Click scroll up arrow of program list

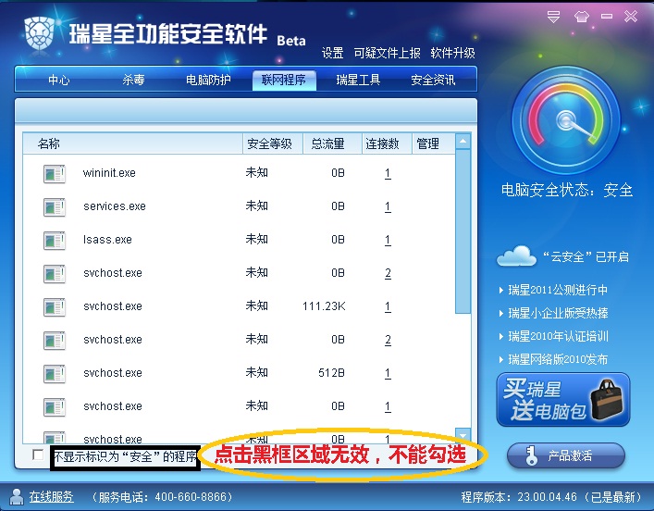point(463,142)
